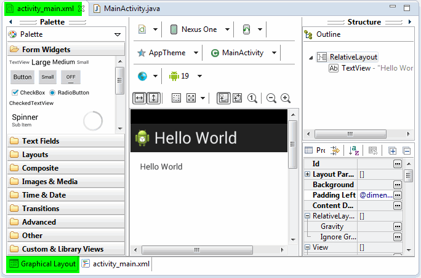Toggle emulate real size button
The image size is (421, 278).
coord(223,98)
